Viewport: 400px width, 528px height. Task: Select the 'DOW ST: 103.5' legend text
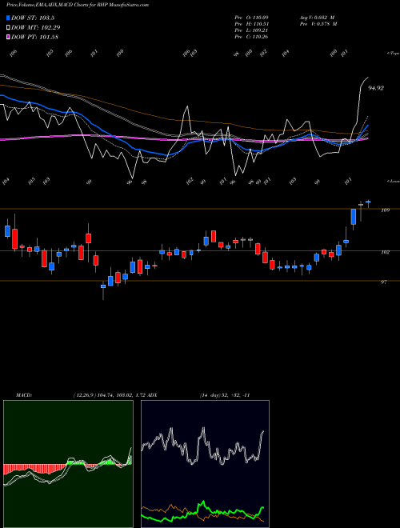coord(33,18)
